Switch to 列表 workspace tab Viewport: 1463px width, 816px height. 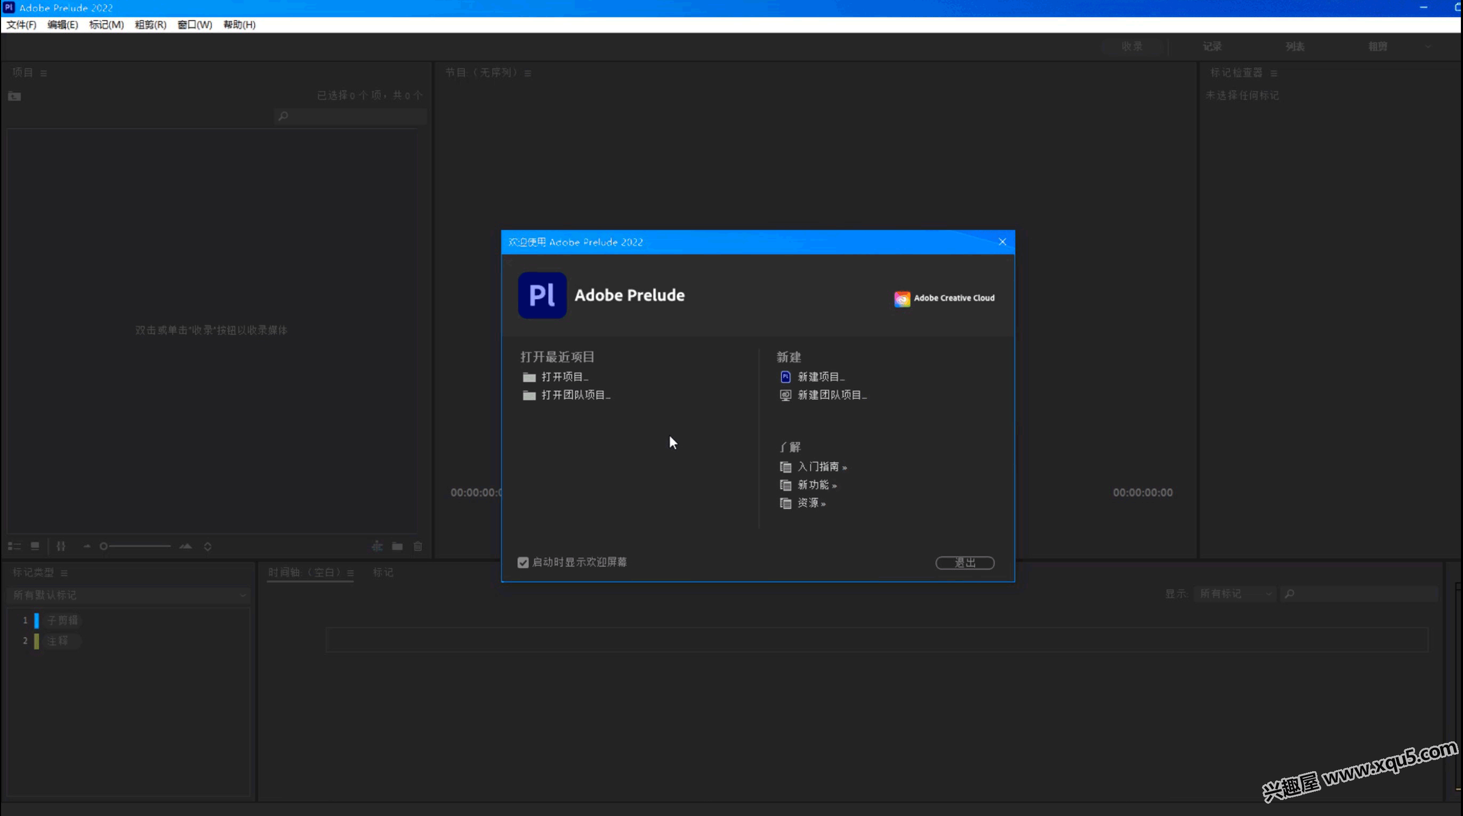[1295, 46]
